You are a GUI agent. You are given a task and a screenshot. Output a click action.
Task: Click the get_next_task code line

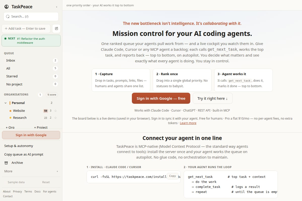click(227, 177)
